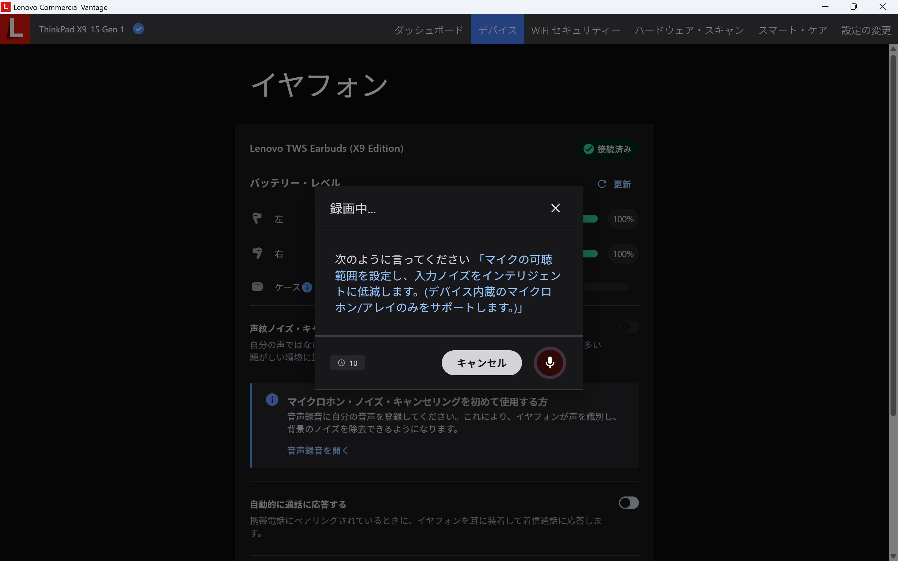Click the vertical scrollbar thumb
Viewport: 898px width, 561px height.
(893, 236)
